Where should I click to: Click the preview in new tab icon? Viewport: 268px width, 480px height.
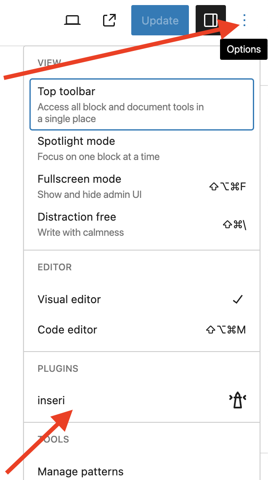click(109, 20)
